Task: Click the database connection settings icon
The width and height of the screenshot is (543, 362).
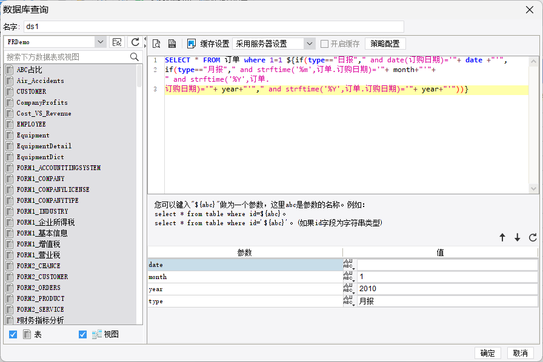Action: coord(117,42)
